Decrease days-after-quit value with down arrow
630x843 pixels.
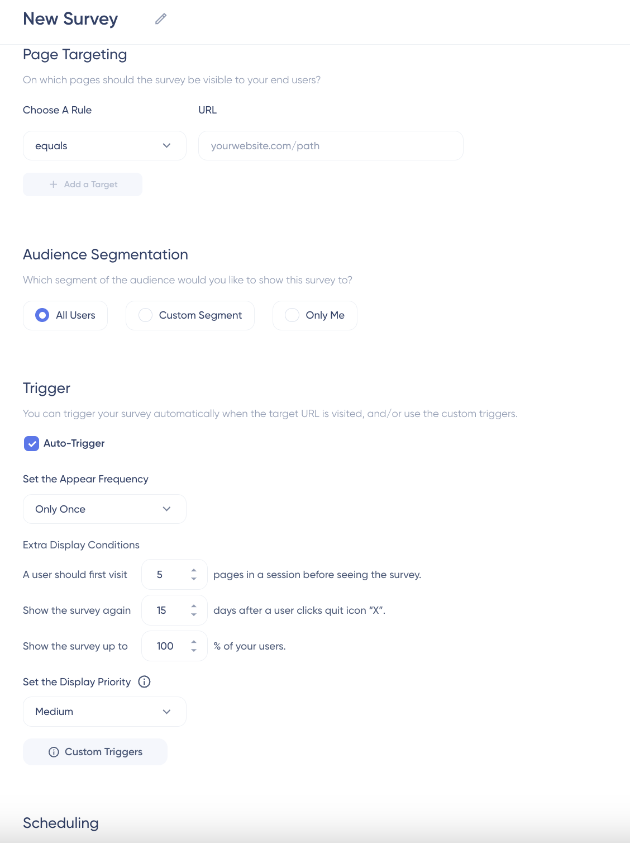pos(194,614)
